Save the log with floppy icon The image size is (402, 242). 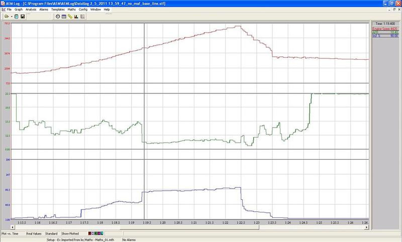(23, 17)
